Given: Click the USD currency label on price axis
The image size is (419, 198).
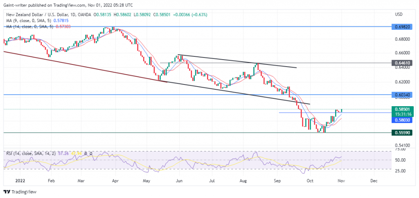Looking at the screenshot, I should coord(399,14).
